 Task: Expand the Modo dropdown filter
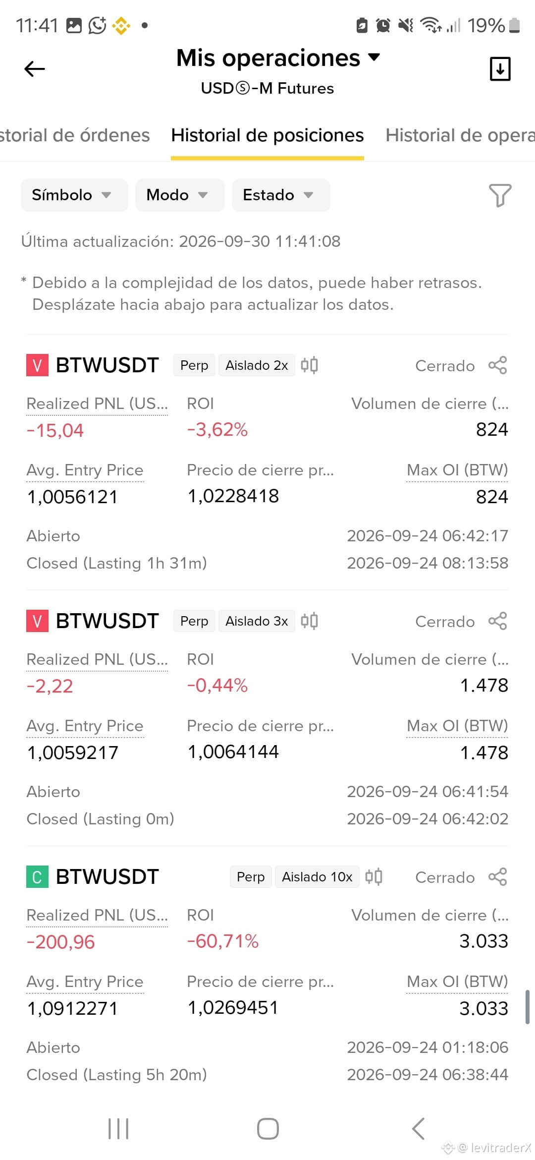click(180, 195)
